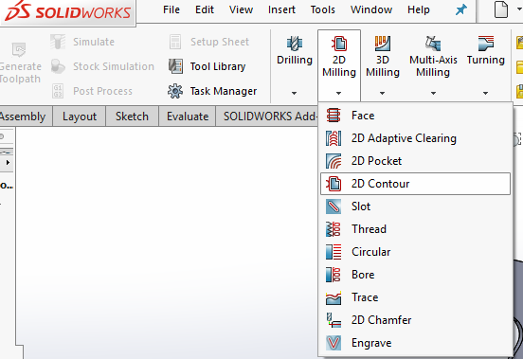Click the Simulate icon
Screen dimensions: 523x359
(58, 42)
